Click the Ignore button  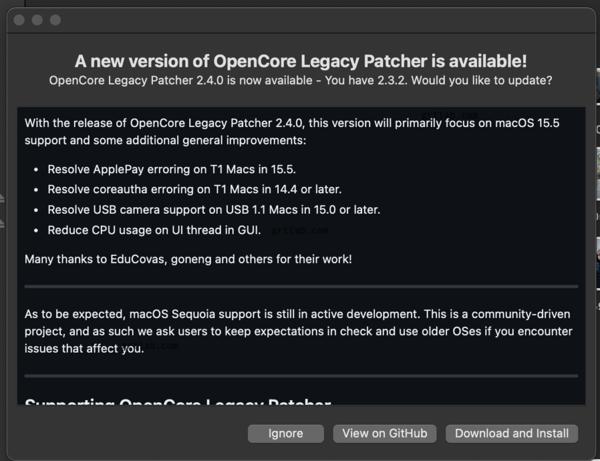285,433
